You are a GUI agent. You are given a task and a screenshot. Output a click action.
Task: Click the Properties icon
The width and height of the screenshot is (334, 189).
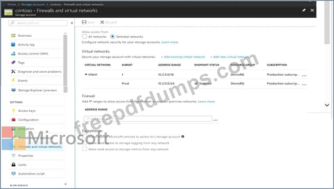pos(14,156)
